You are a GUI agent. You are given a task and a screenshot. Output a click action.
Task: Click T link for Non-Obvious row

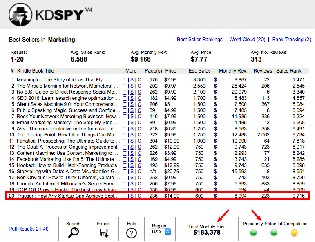(125, 178)
